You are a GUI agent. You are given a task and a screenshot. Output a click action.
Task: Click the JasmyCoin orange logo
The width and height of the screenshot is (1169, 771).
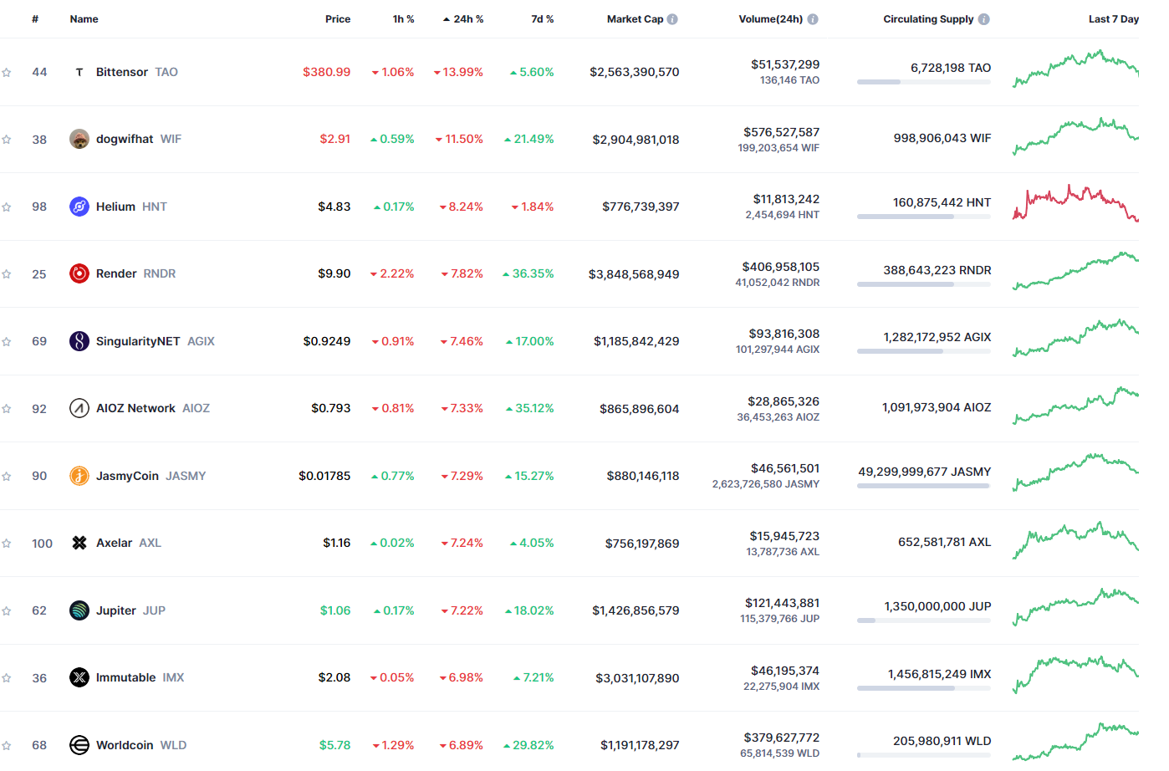click(79, 476)
